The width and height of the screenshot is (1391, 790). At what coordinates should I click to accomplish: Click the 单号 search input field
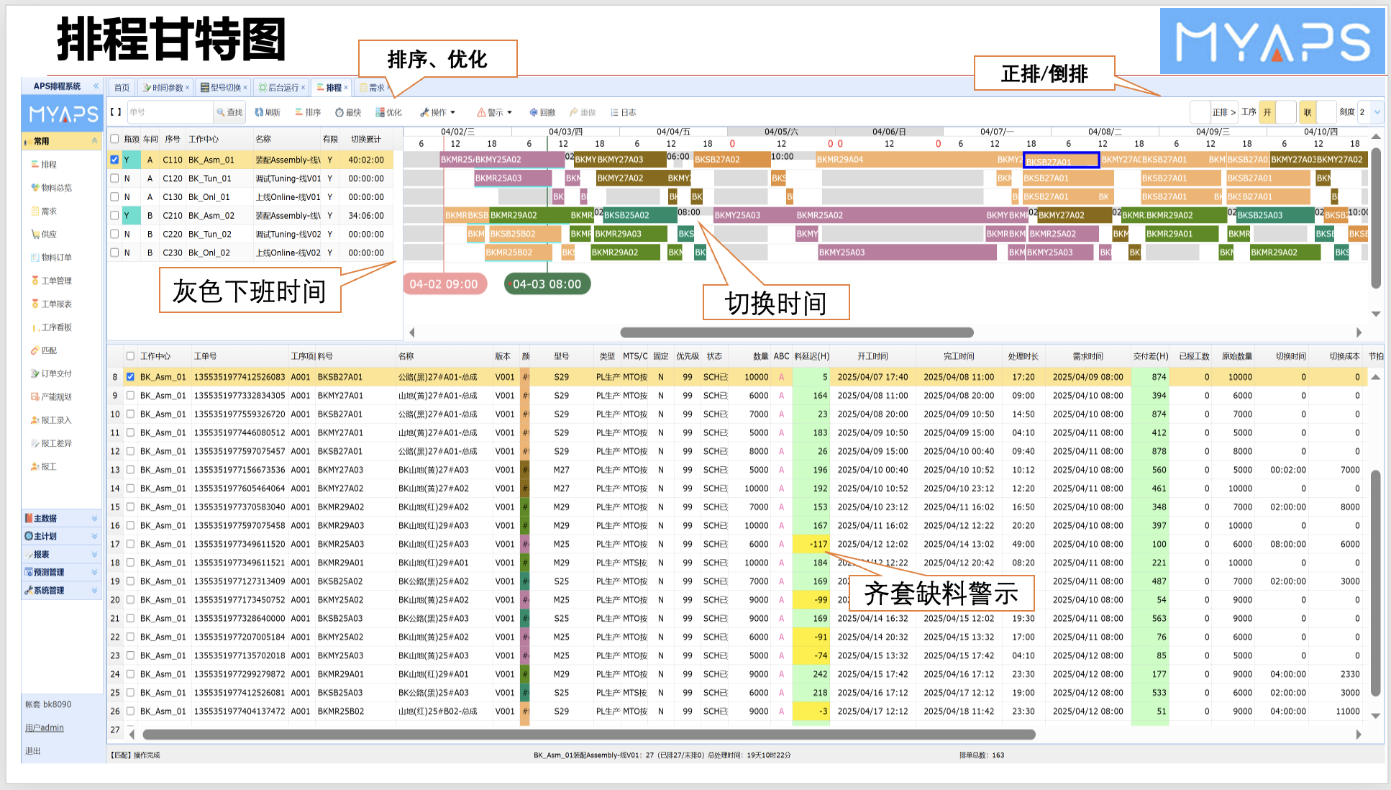170,112
